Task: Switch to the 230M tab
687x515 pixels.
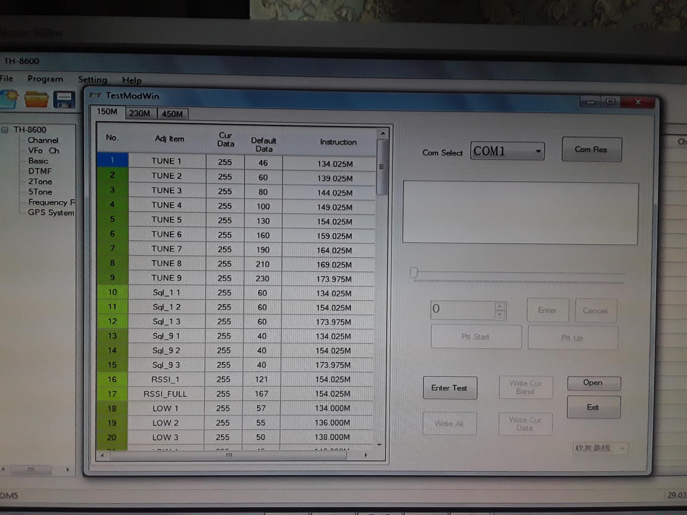Action: point(140,113)
